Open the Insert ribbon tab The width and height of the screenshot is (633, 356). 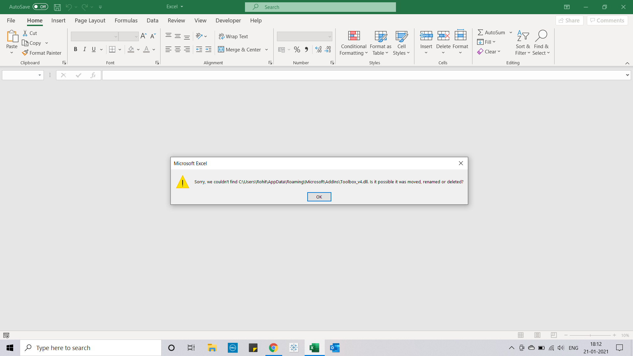[58, 20]
